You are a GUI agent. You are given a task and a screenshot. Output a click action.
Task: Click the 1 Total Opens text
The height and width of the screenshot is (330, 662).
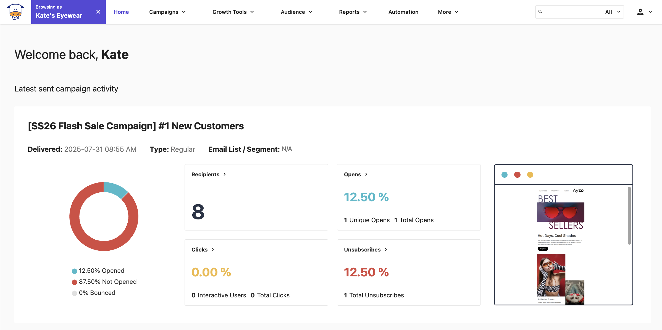(x=414, y=220)
